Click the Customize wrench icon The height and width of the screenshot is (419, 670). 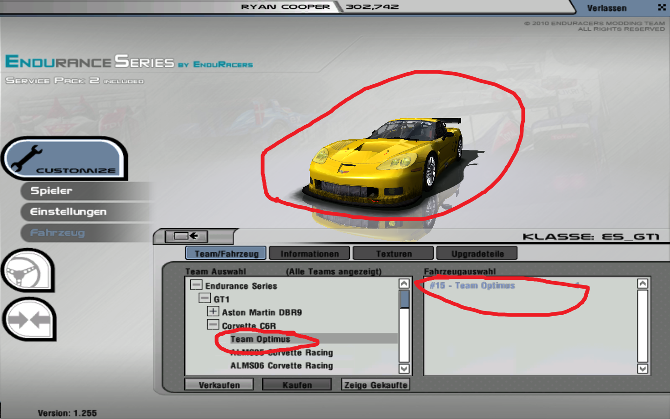(x=27, y=158)
